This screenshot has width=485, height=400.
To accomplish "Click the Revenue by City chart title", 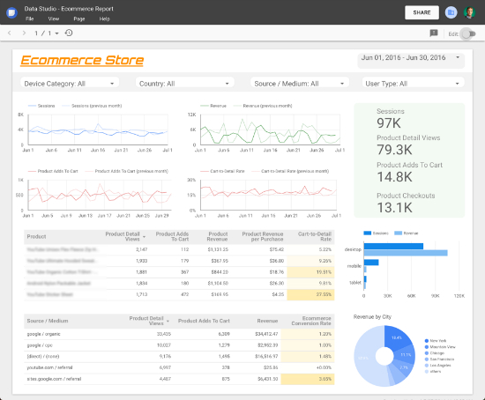I will (x=372, y=317).
